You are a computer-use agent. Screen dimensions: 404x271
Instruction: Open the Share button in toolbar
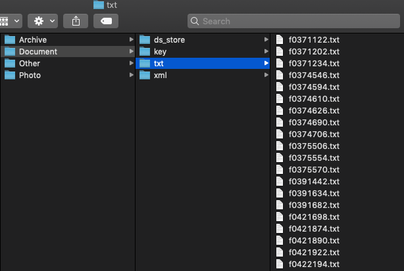[76, 21]
